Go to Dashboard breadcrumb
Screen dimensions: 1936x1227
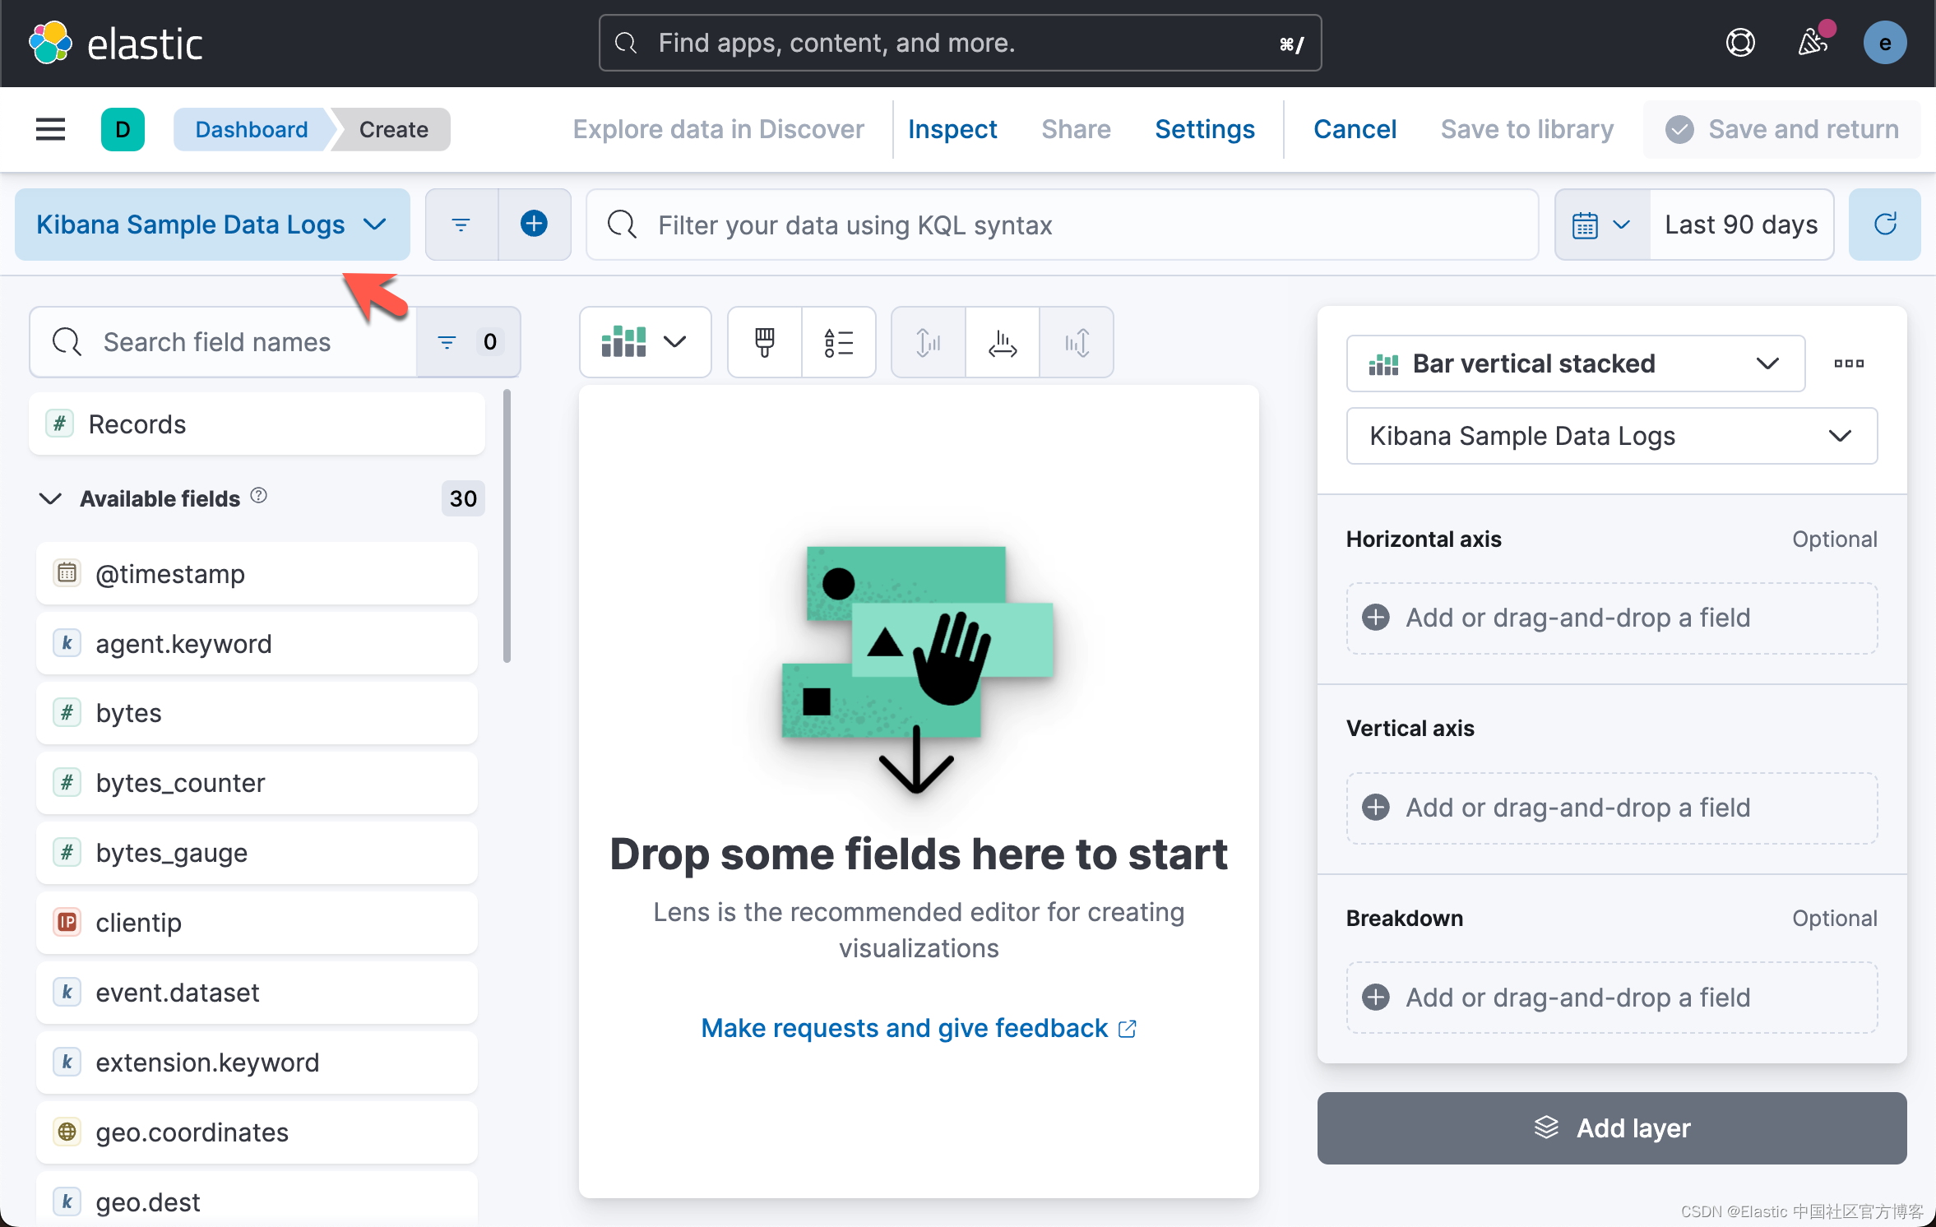point(252,129)
